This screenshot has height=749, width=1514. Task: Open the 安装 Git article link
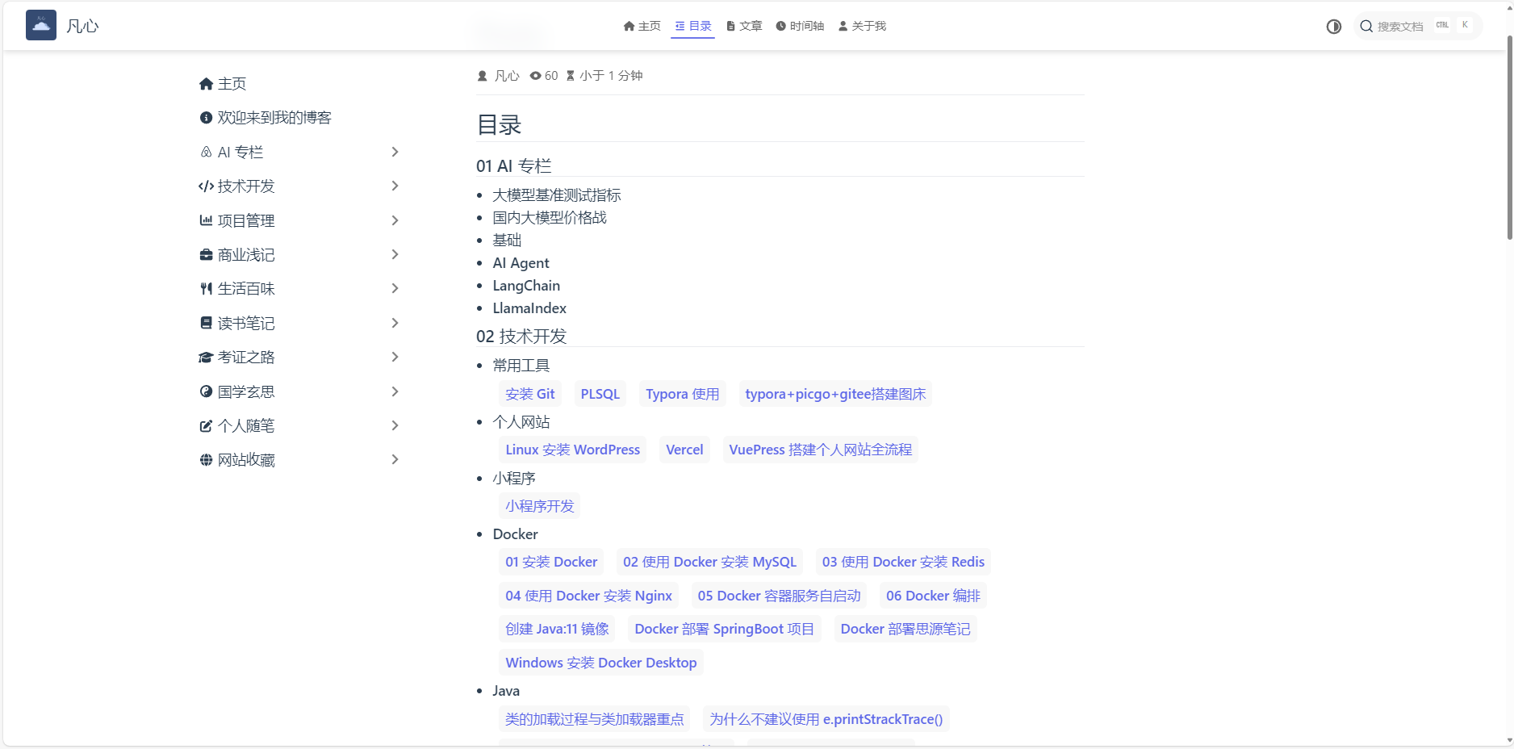[x=530, y=394]
